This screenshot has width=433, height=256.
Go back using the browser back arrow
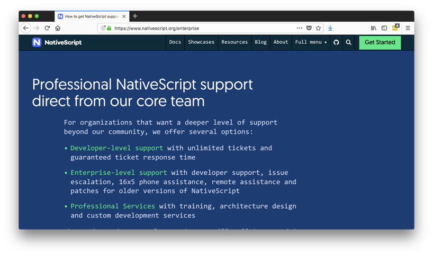pyautogui.click(x=26, y=28)
